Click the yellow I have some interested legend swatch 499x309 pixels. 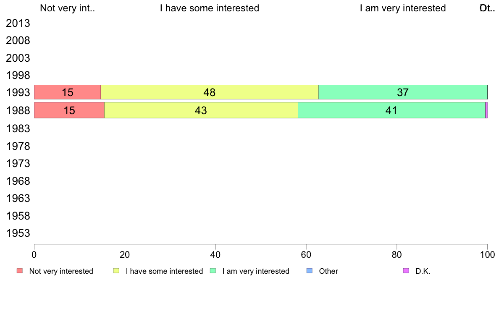tap(116, 271)
